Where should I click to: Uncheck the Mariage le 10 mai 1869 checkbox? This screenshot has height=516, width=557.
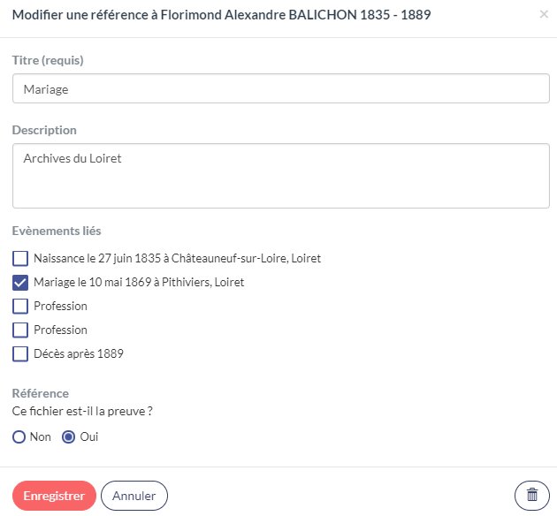pos(20,283)
